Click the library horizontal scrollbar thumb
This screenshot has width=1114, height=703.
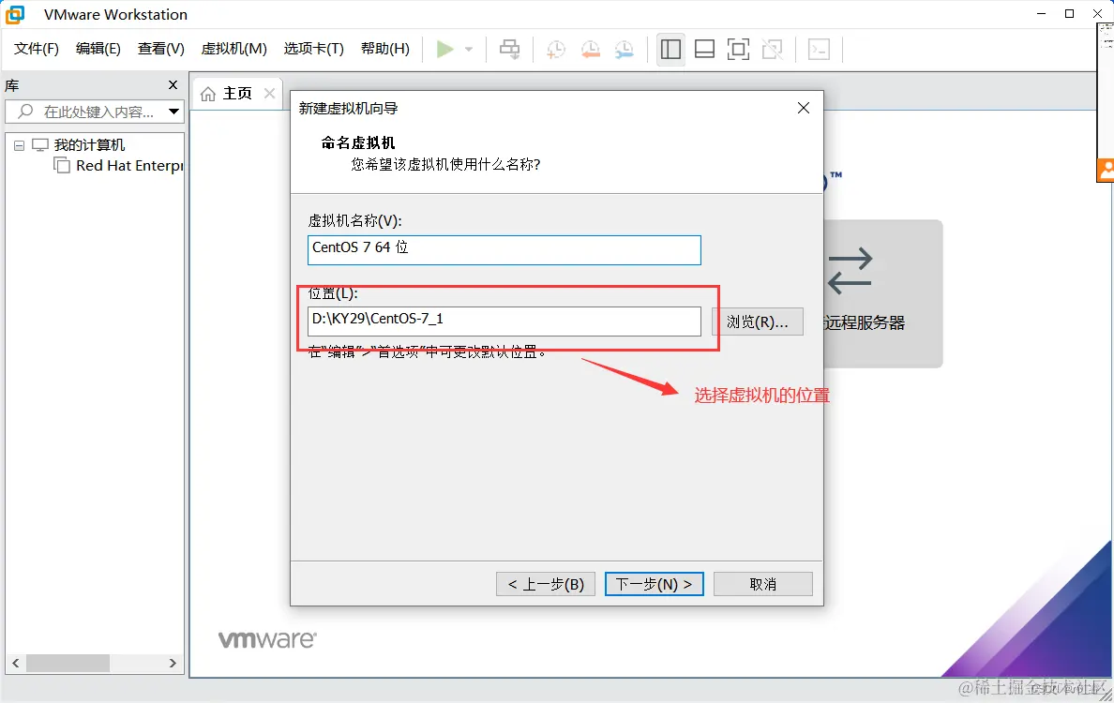[68, 664]
